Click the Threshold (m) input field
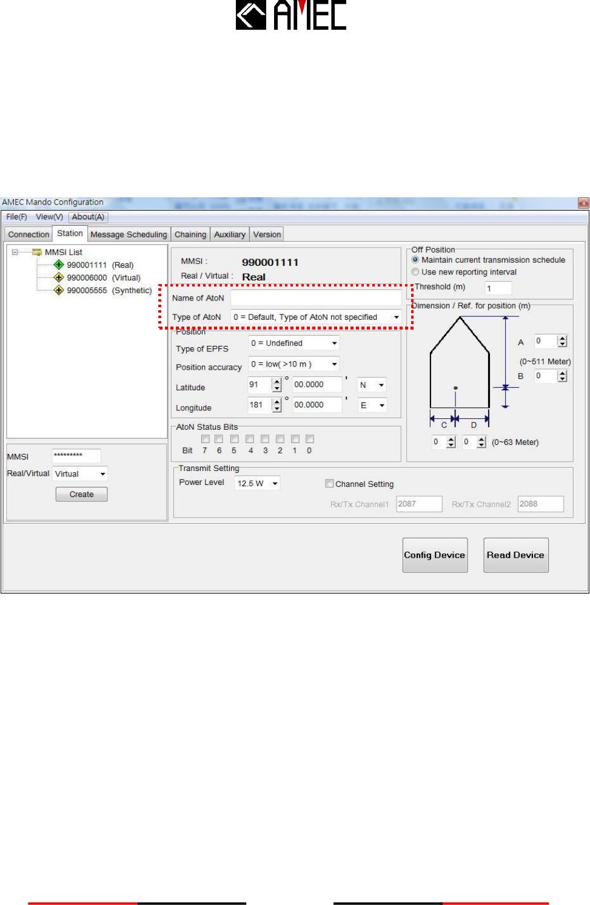 tap(498, 288)
